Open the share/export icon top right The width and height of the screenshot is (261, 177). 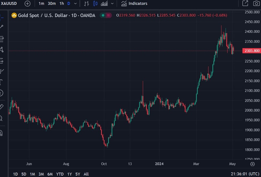(x=245, y=3)
